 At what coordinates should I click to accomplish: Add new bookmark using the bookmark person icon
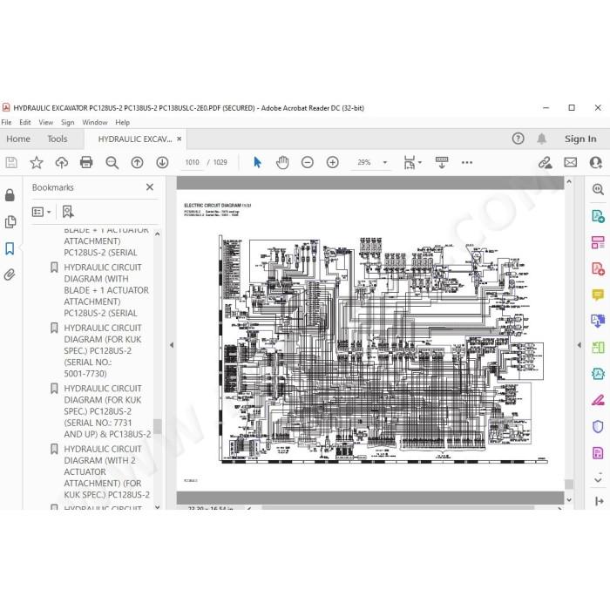tap(68, 212)
